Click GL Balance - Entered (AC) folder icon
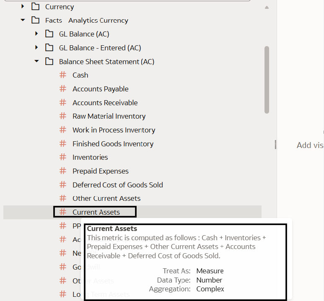 point(49,47)
